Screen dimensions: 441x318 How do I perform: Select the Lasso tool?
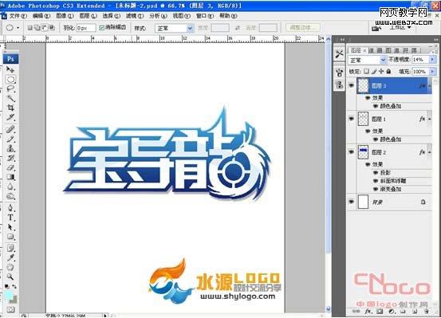pos(10,88)
